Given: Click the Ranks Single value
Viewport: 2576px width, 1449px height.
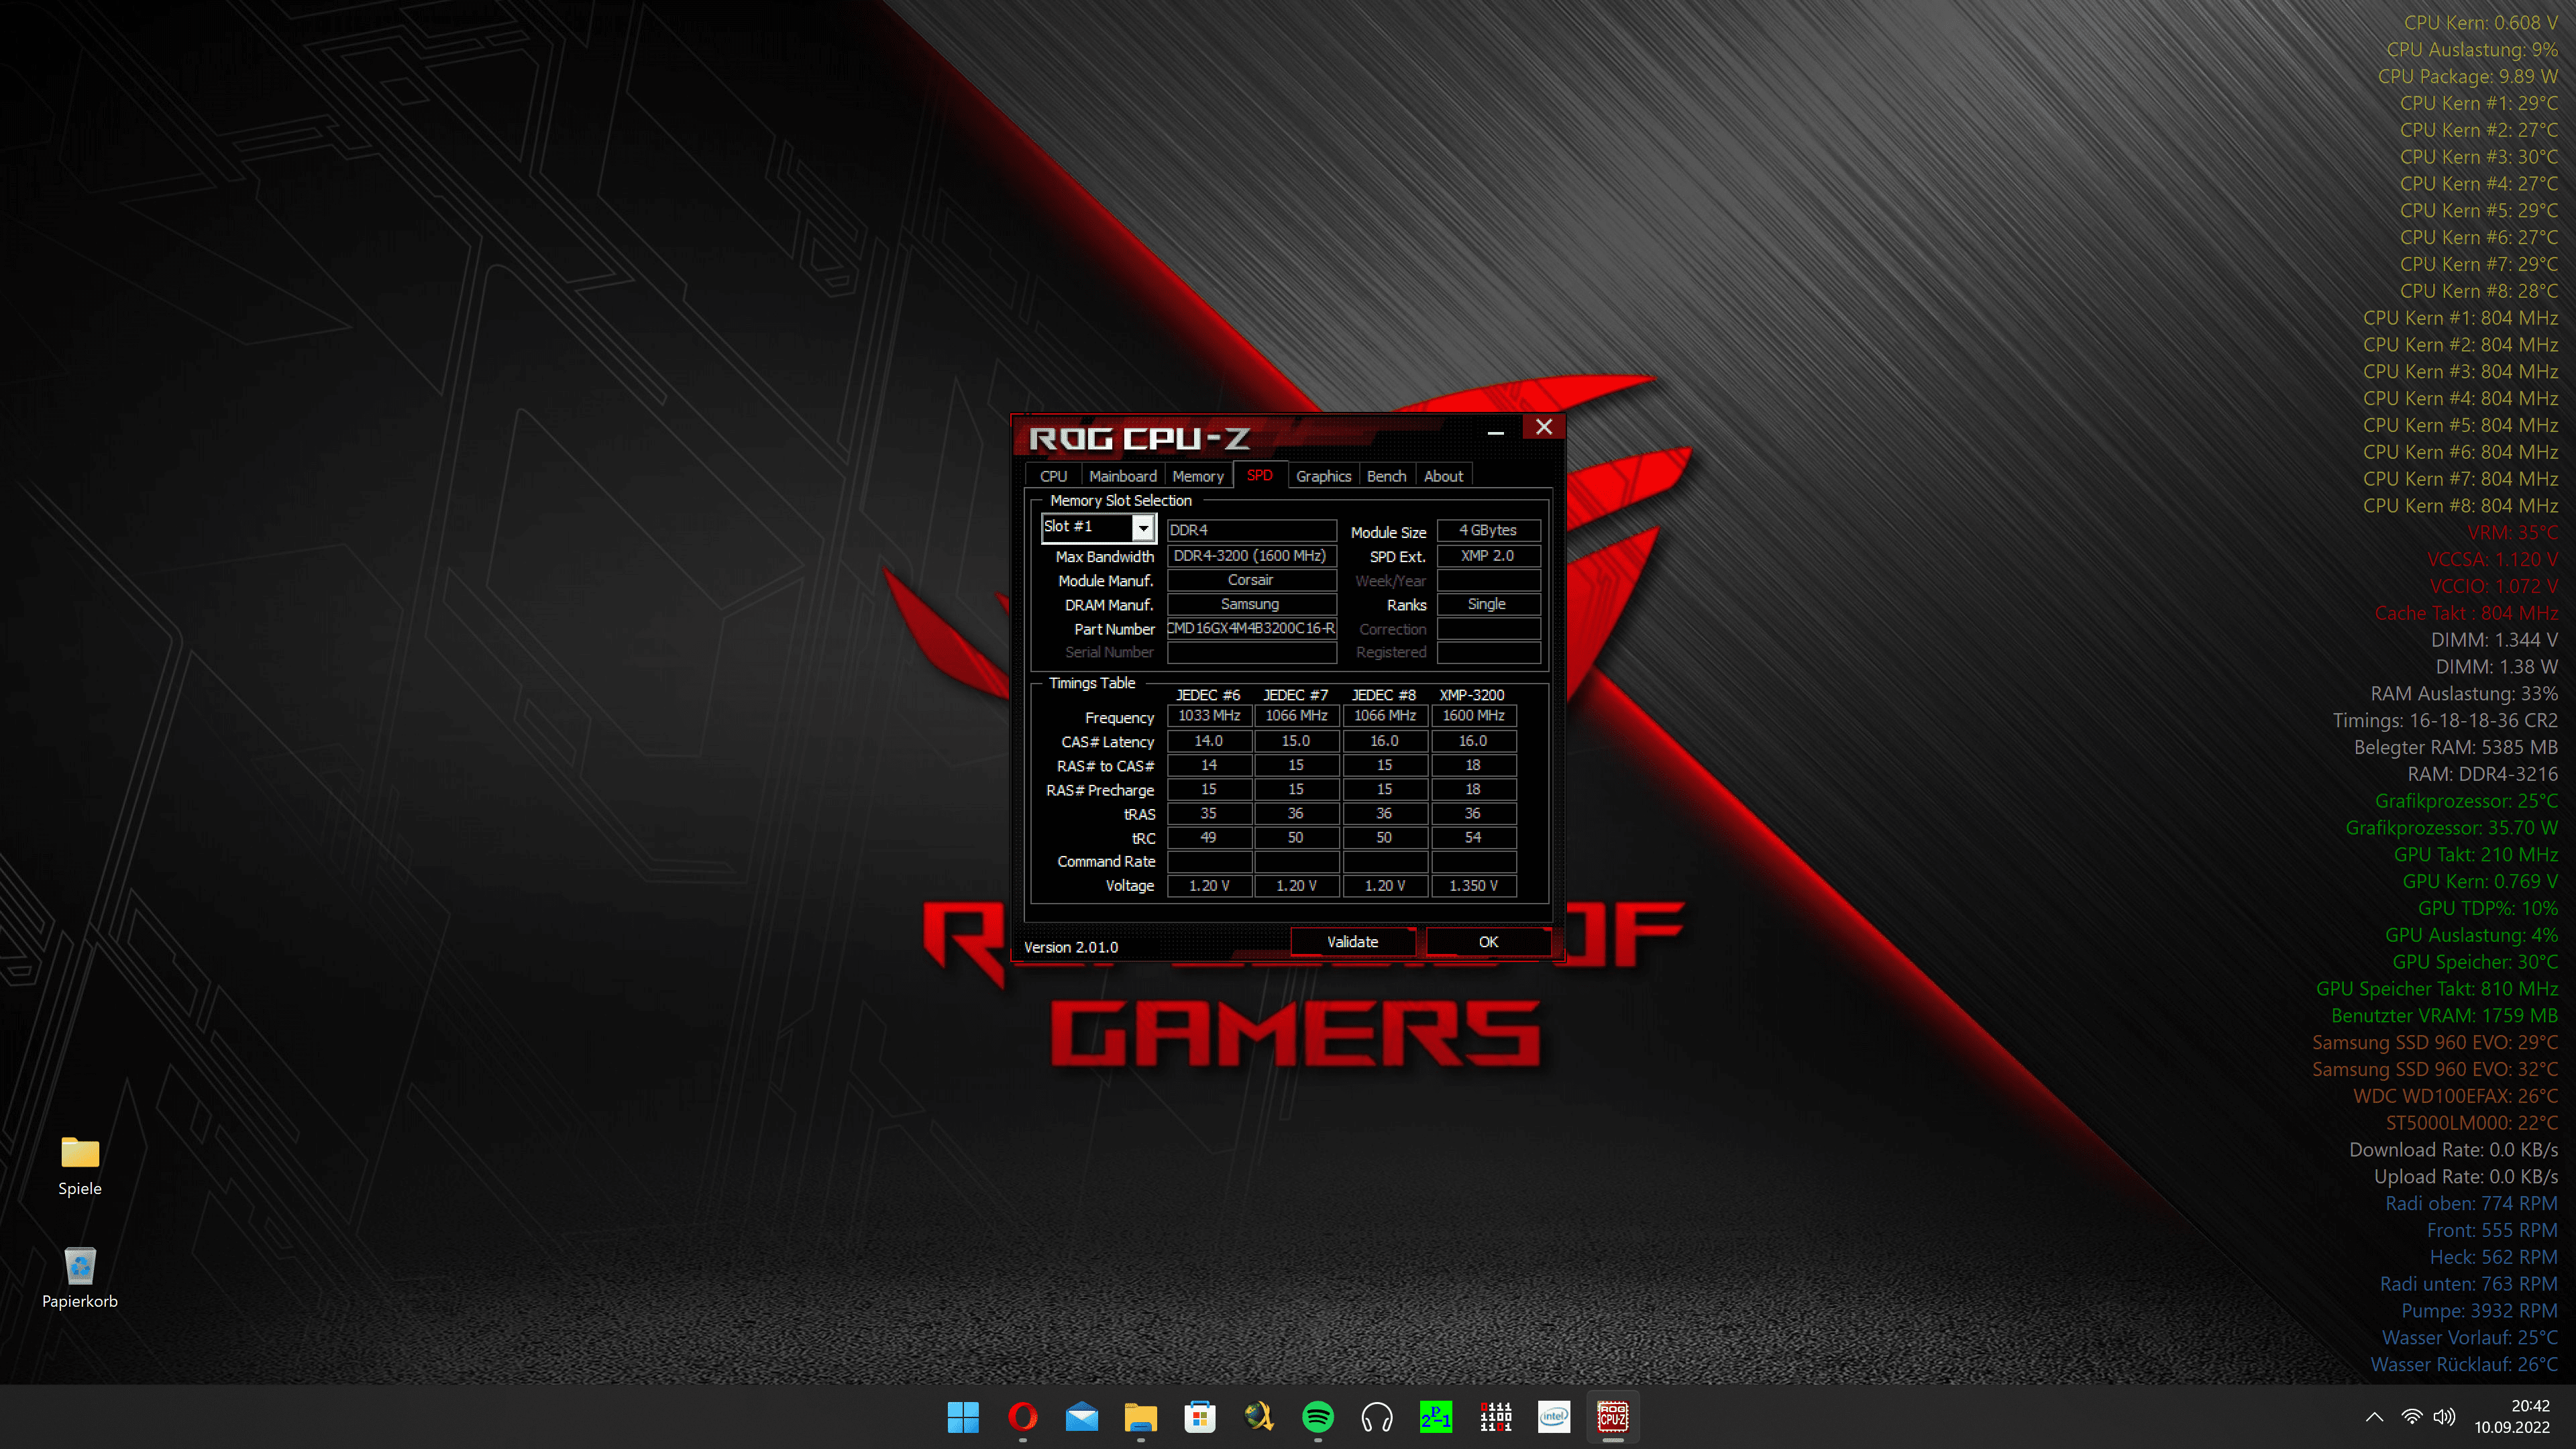Looking at the screenshot, I should coord(1488,604).
